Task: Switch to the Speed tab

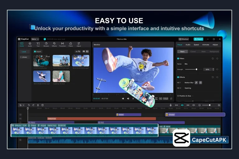Action: 196,45
